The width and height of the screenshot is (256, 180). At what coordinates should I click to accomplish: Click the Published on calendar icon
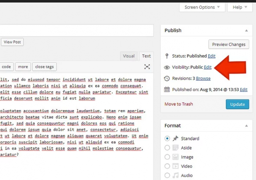tap(167, 89)
